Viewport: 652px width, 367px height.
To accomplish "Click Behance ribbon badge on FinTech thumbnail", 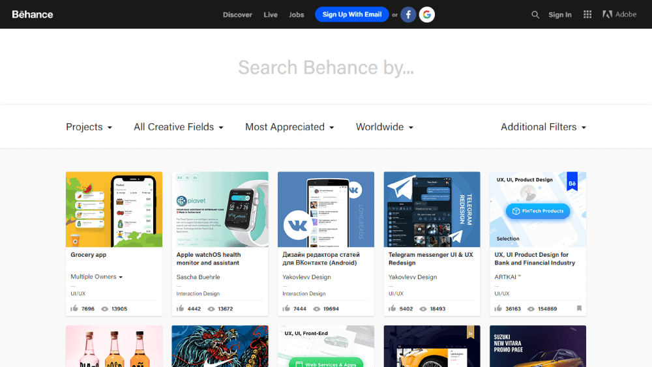I will coord(572,181).
